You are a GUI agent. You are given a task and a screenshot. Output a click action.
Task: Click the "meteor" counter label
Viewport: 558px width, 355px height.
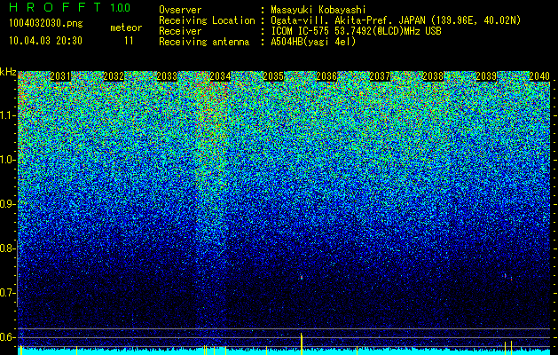pos(126,28)
